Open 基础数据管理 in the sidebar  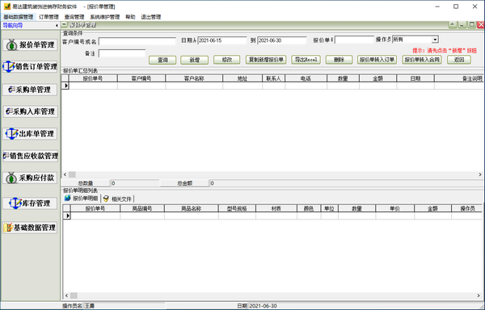30,228
